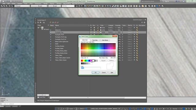Click New Layer Frozen in Viewports icon
The width and height of the screenshot is (196, 110).
pos(53,22)
